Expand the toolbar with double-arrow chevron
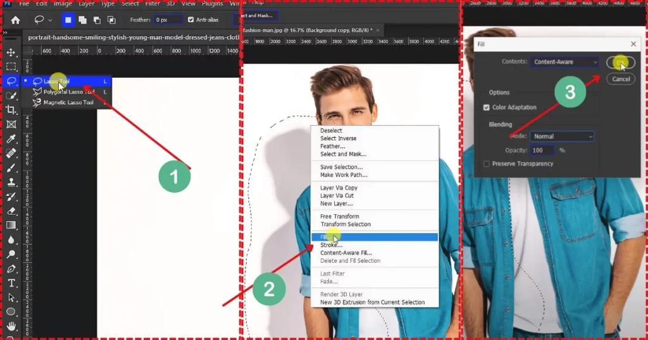The height and width of the screenshot is (340, 648). 5,32
